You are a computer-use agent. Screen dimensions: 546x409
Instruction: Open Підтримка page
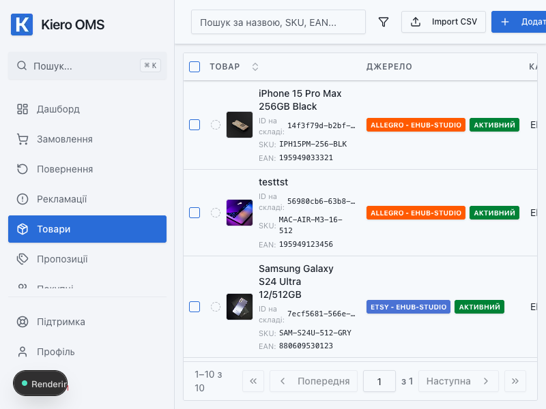pyautogui.click(x=87, y=322)
